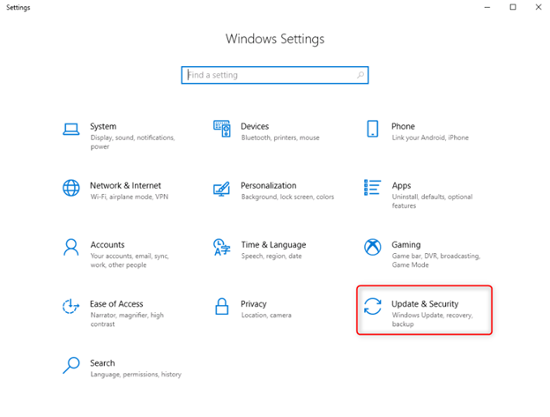Click 'Display, sound, notifications, power' text
Screen dimensions: 550x417
click(132, 142)
